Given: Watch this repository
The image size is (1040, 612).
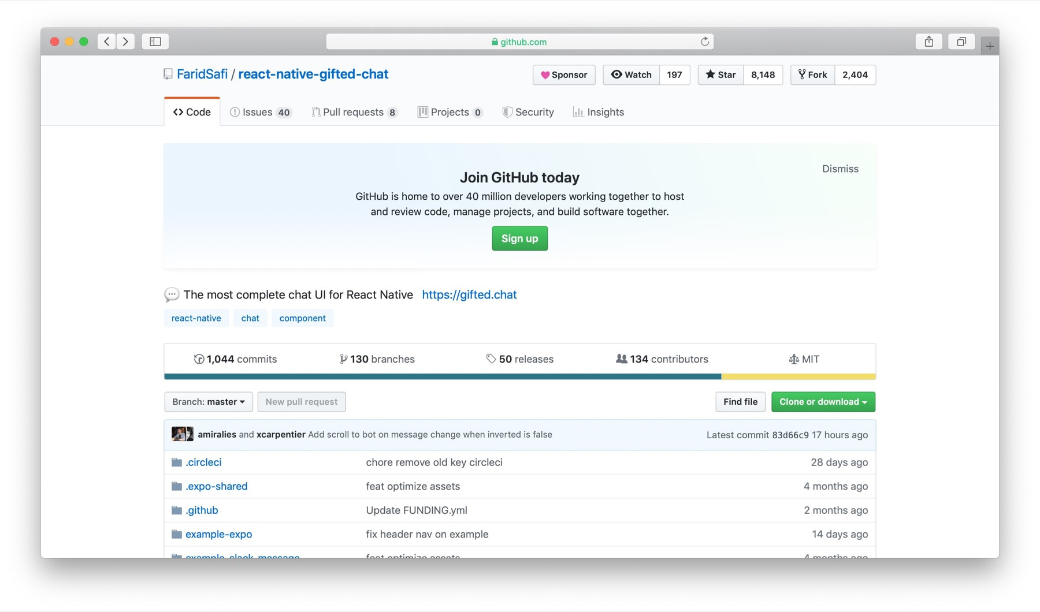Looking at the screenshot, I should 631,74.
